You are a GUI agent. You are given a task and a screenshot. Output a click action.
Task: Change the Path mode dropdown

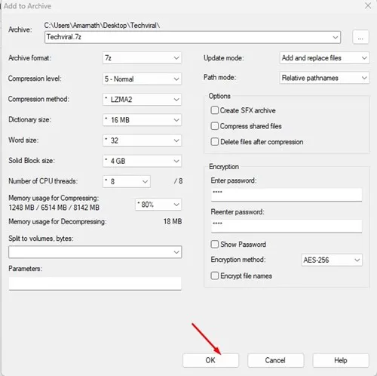coord(324,78)
